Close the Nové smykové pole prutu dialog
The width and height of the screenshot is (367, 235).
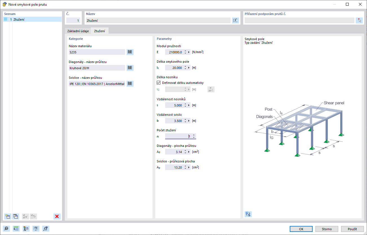click(x=360, y=4)
